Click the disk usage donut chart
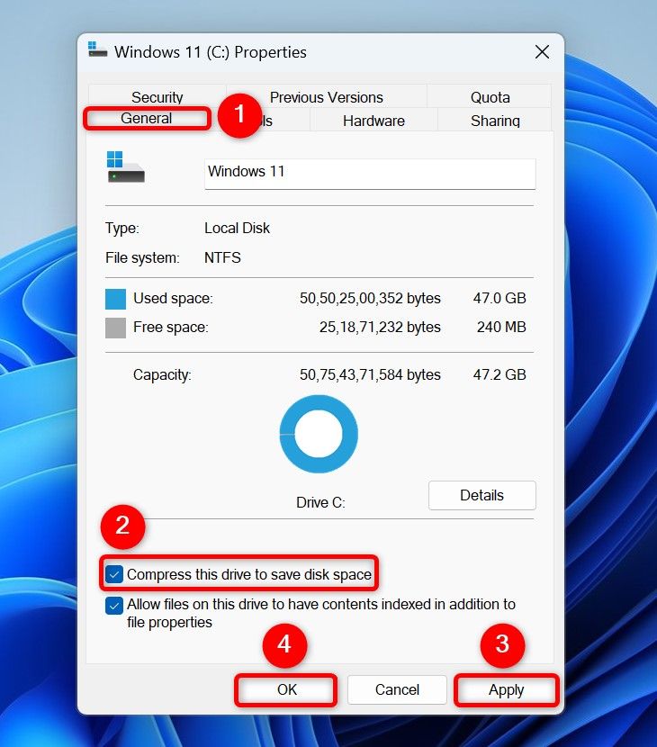This screenshot has width=657, height=747. [319, 434]
